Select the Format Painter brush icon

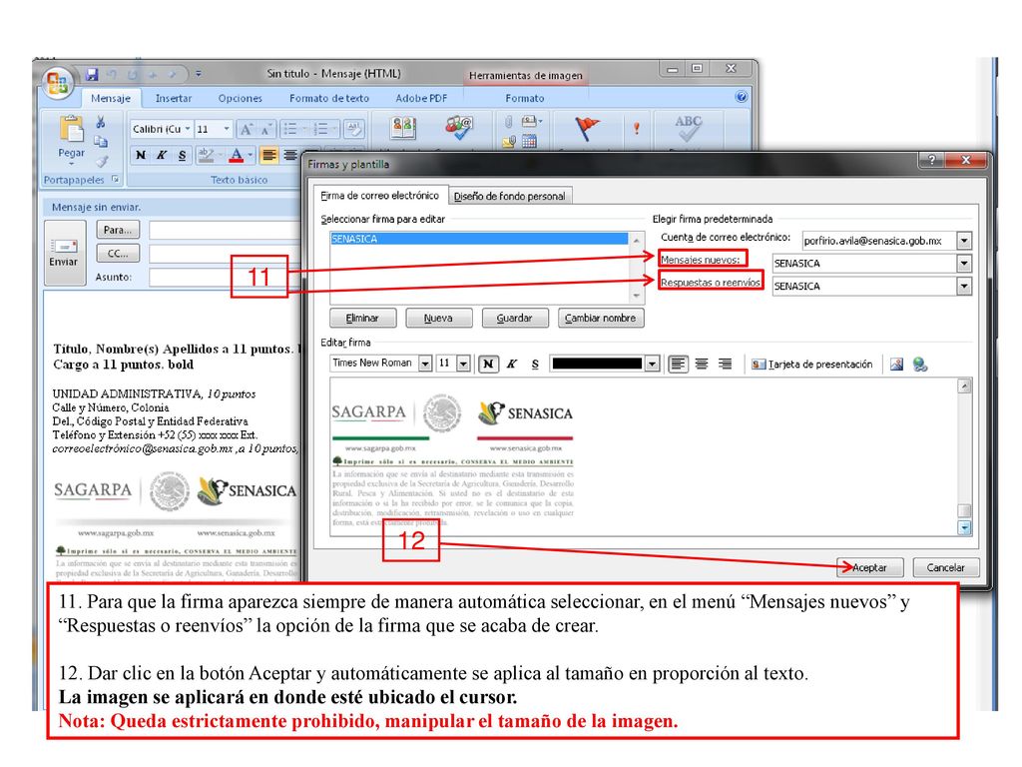102,161
